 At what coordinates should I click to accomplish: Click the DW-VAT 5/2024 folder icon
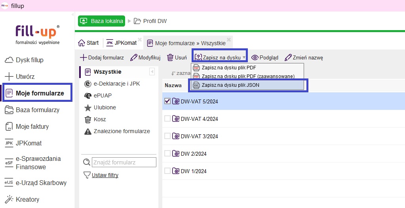pos(176,101)
